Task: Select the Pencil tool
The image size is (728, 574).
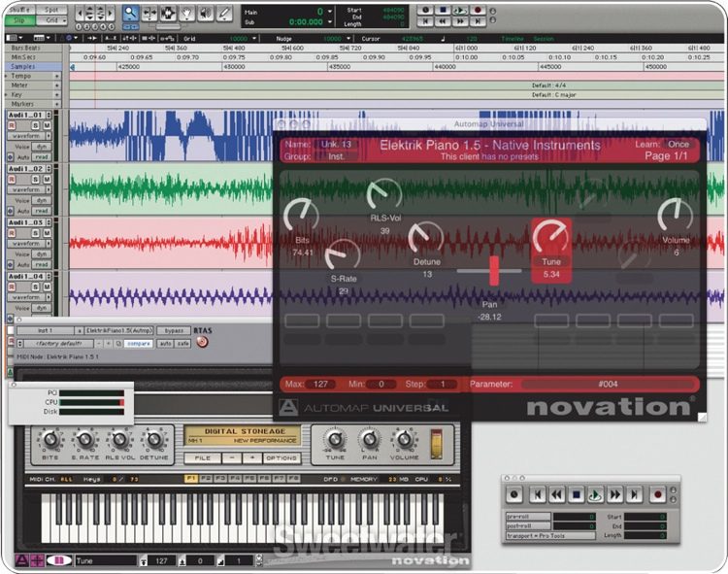Action: 224,14
